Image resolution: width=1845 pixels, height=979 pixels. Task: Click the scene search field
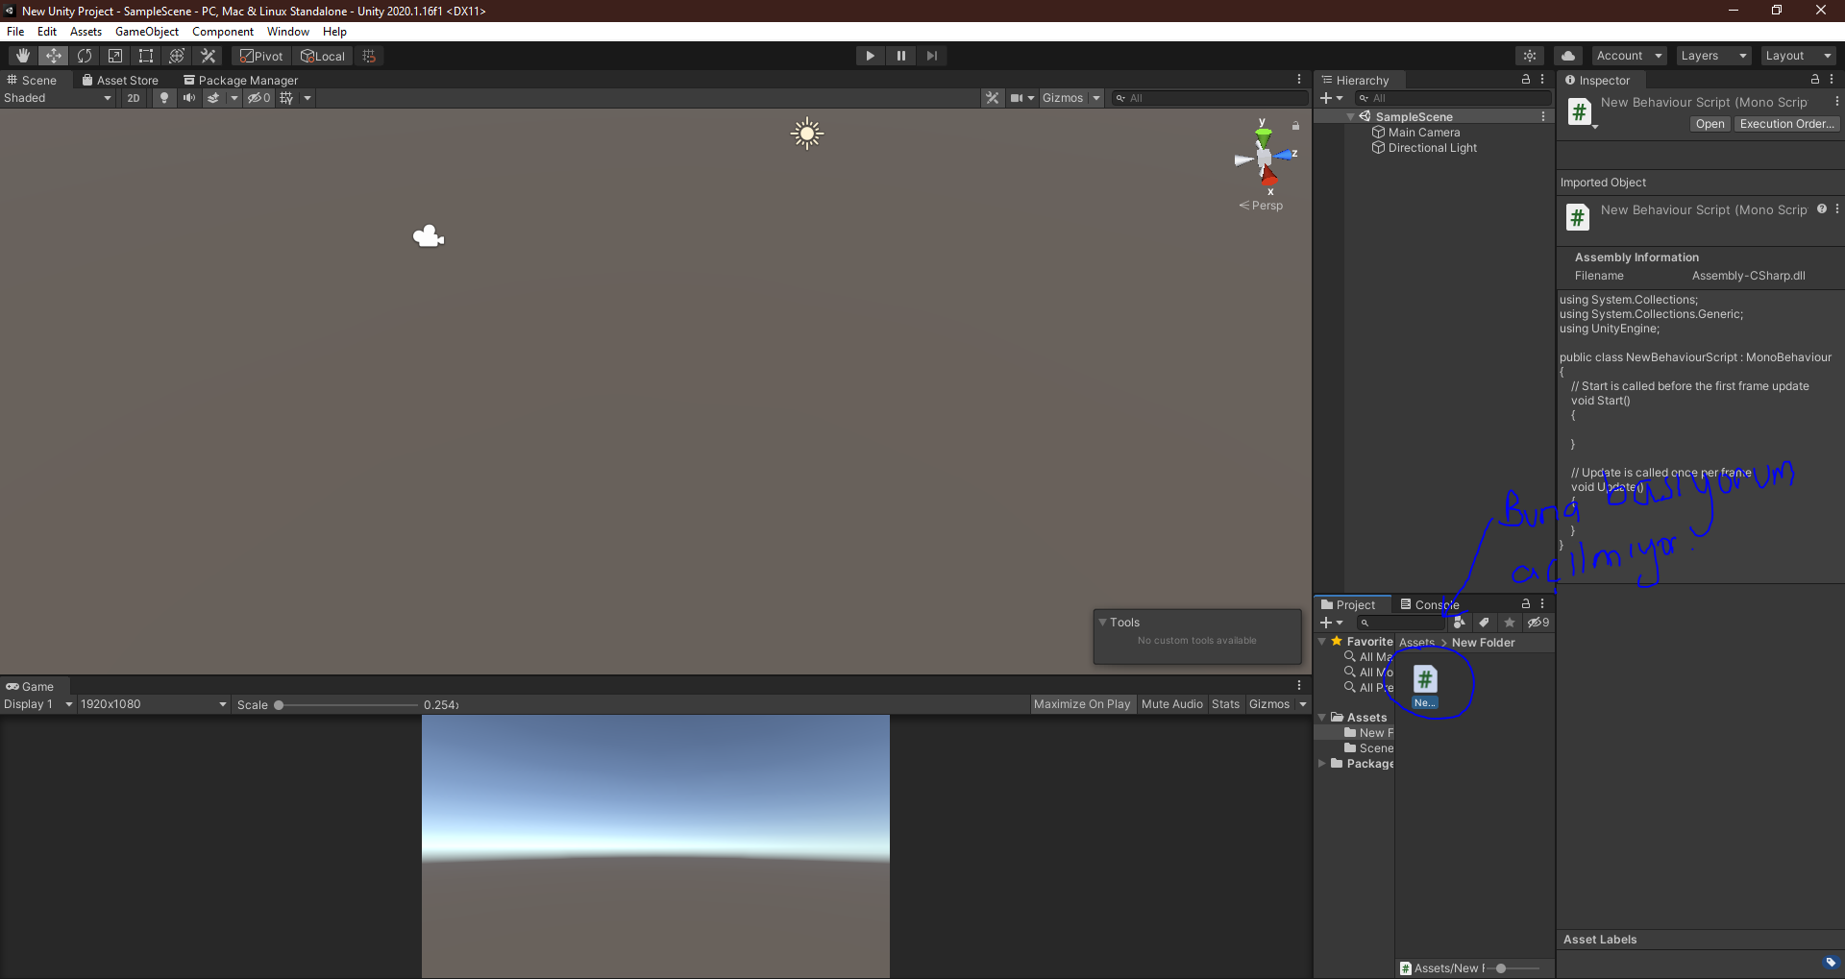1211,98
